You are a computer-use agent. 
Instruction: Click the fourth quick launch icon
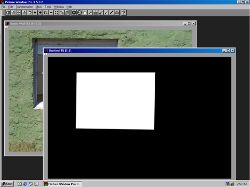pos(36,184)
